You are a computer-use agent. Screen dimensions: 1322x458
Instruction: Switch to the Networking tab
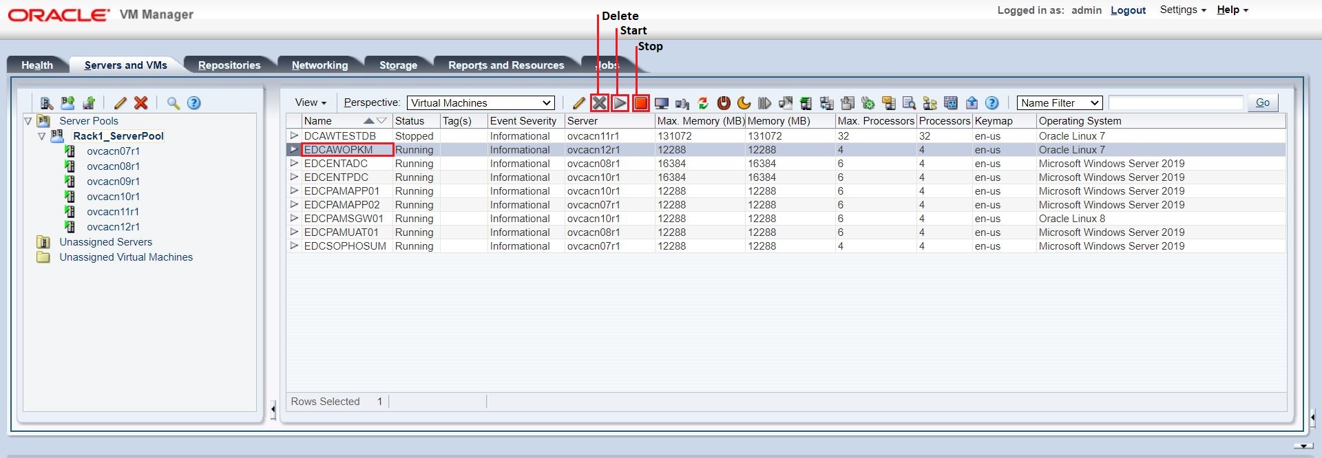click(320, 65)
